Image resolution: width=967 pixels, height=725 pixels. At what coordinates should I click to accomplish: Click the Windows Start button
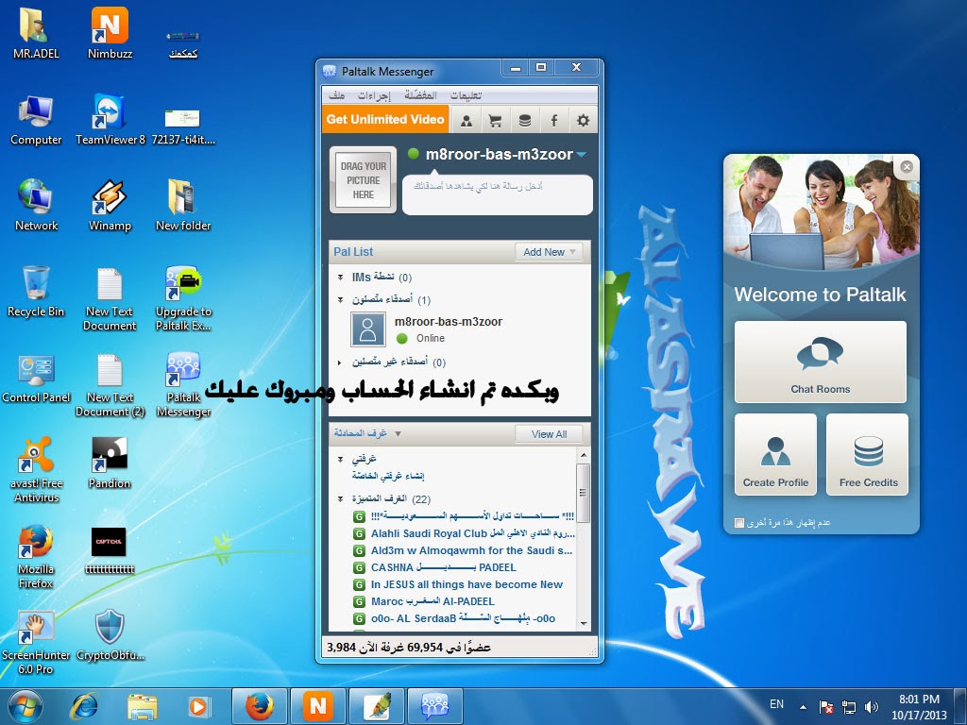tap(25, 706)
